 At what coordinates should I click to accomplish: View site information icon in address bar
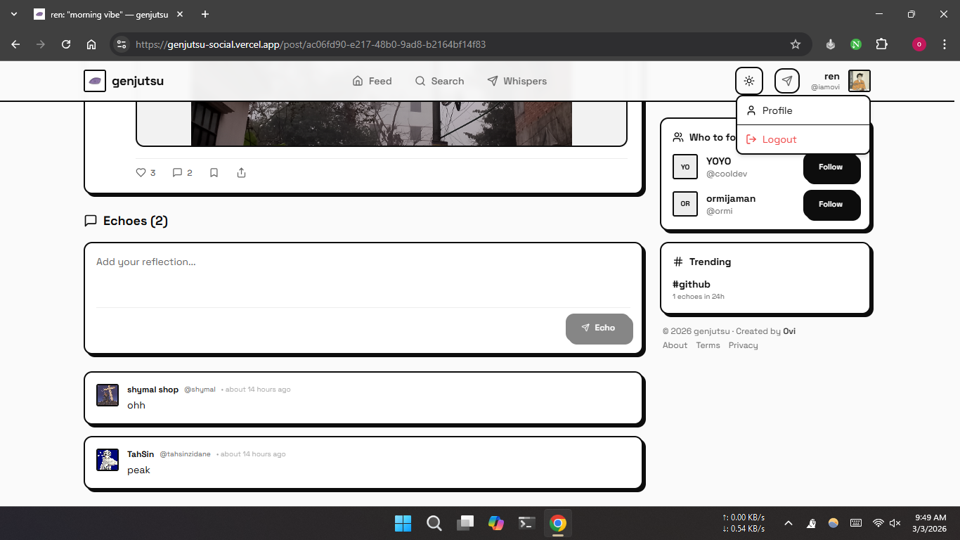122,44
